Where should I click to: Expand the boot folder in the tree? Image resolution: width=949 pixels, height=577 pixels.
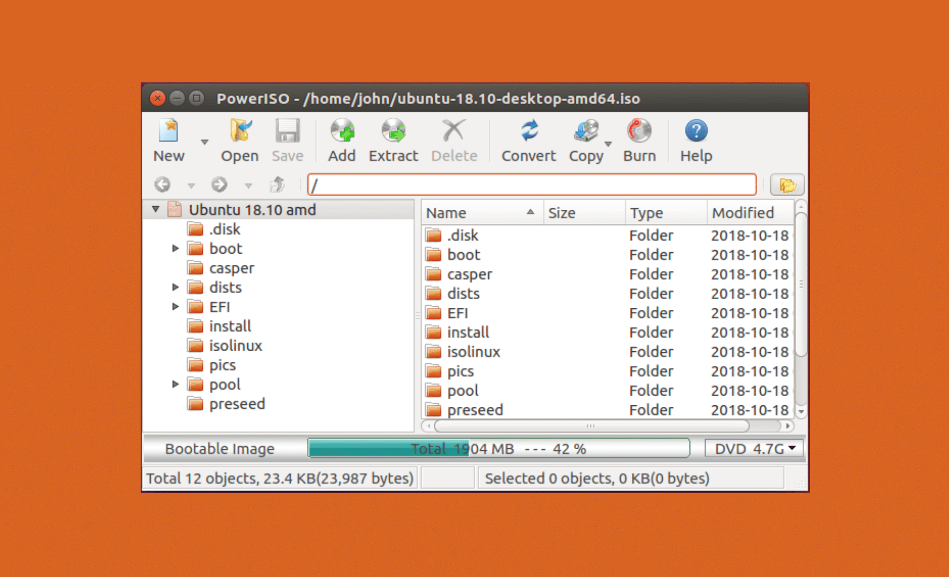(176, 249)
